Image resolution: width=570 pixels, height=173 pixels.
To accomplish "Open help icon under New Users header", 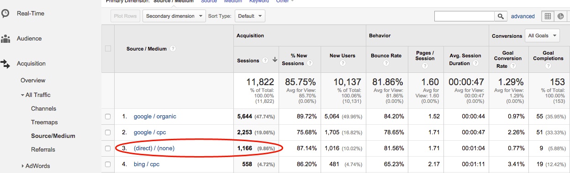I will [343, 63].
